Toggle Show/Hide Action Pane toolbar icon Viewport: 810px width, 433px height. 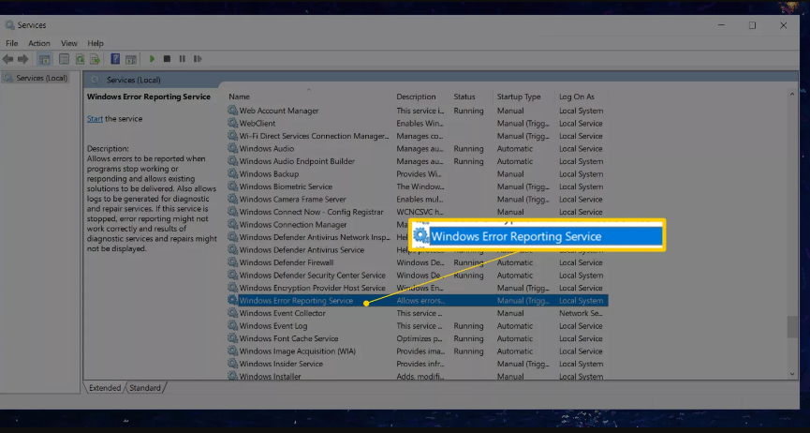click(131, 59)
